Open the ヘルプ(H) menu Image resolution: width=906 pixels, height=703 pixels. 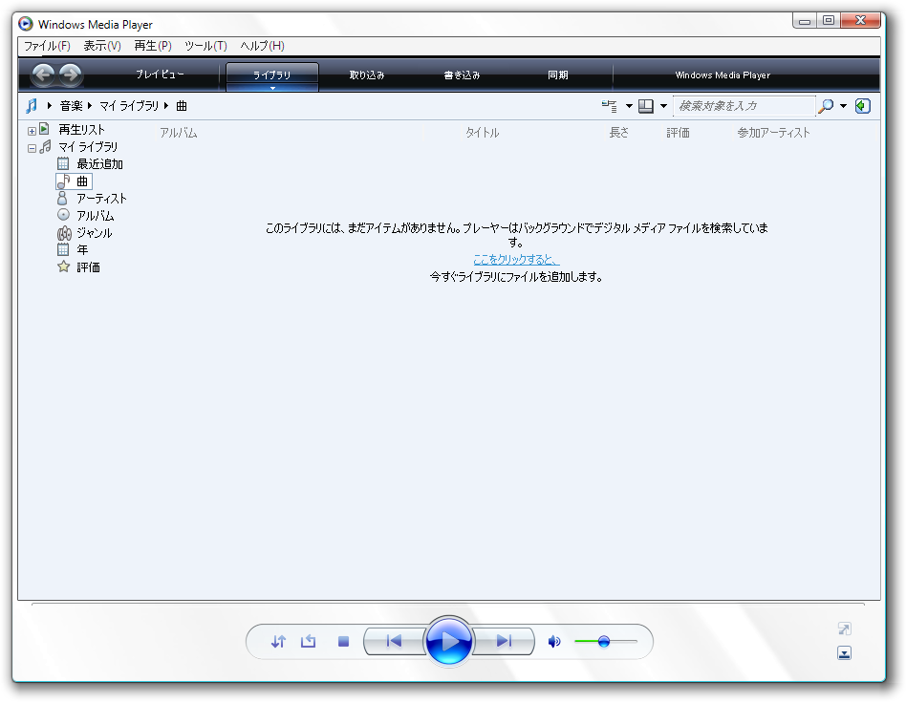(x=262, y=46)
